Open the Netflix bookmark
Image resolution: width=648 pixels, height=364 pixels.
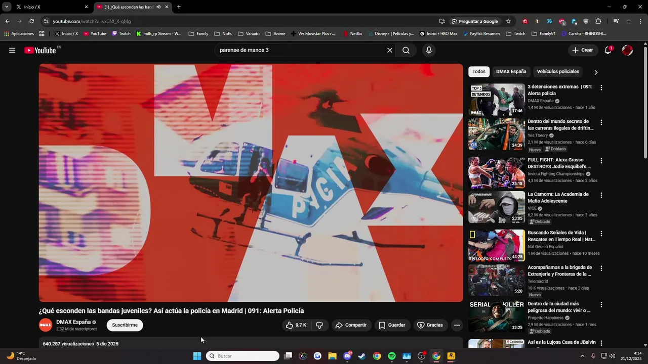[x=353, y=34]
